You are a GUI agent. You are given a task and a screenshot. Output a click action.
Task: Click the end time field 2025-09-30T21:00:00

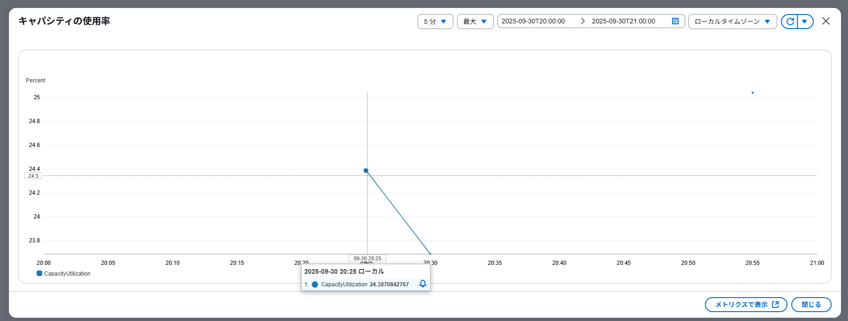(x=623, y=21)
